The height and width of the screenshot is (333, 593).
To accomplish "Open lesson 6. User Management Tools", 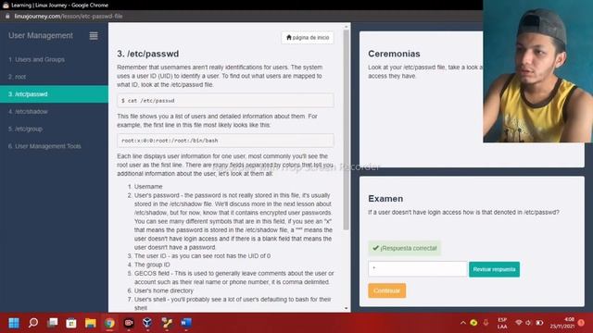I will pos(44,146).
